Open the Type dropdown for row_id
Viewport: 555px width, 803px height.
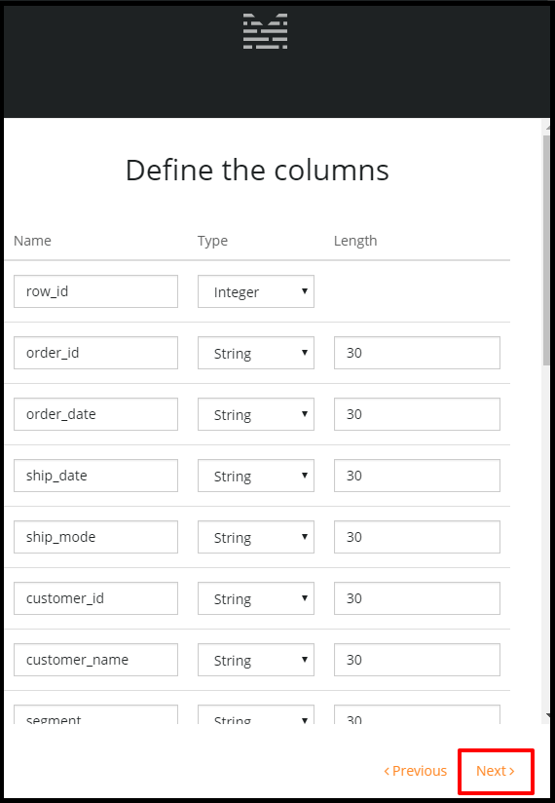click(x=256, y=291)
